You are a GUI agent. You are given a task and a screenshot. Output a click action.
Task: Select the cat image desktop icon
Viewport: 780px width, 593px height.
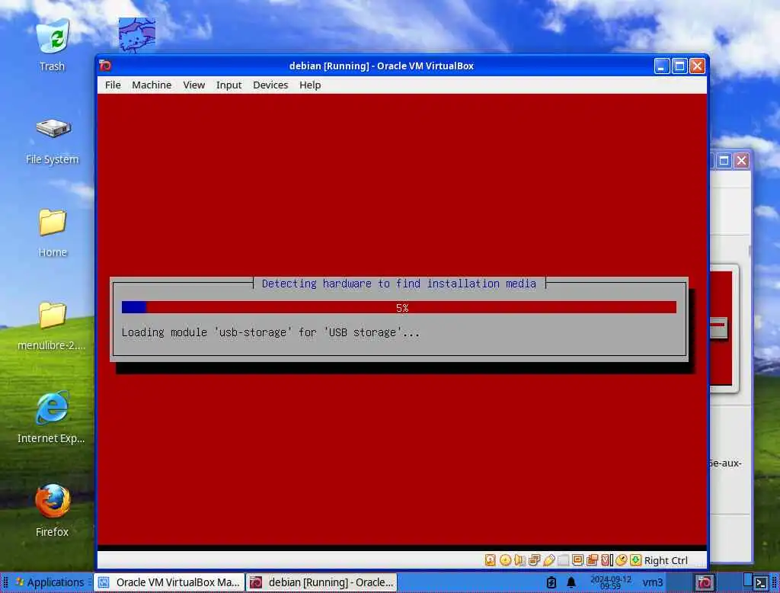(137, 35)
